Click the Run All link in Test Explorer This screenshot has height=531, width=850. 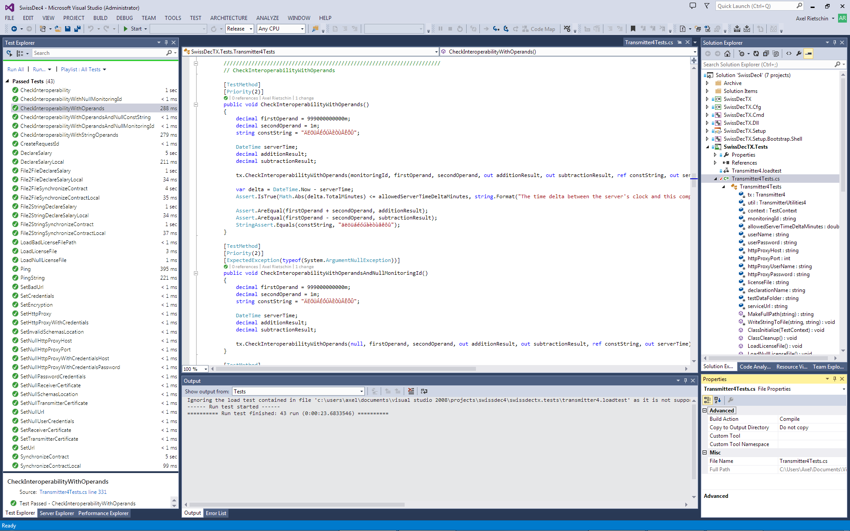tap(15, 69)
